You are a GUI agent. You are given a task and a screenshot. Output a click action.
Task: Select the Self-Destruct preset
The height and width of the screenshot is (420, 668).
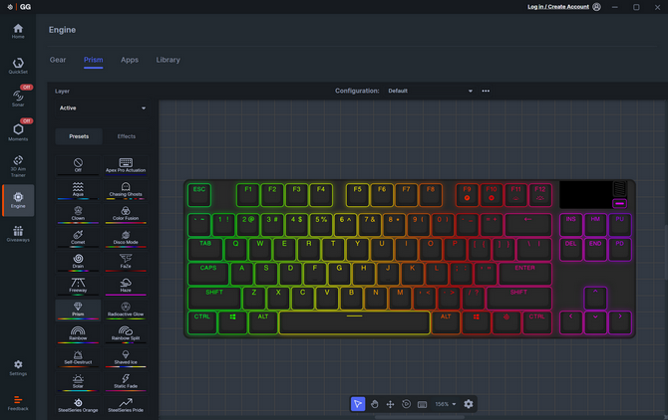pyautogui.click(x=78, y=358)
